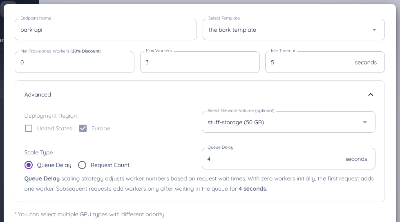Uncheck the Europe deployment region checkbox
Viewport: 400px width, 222px height.
[83, 128]
